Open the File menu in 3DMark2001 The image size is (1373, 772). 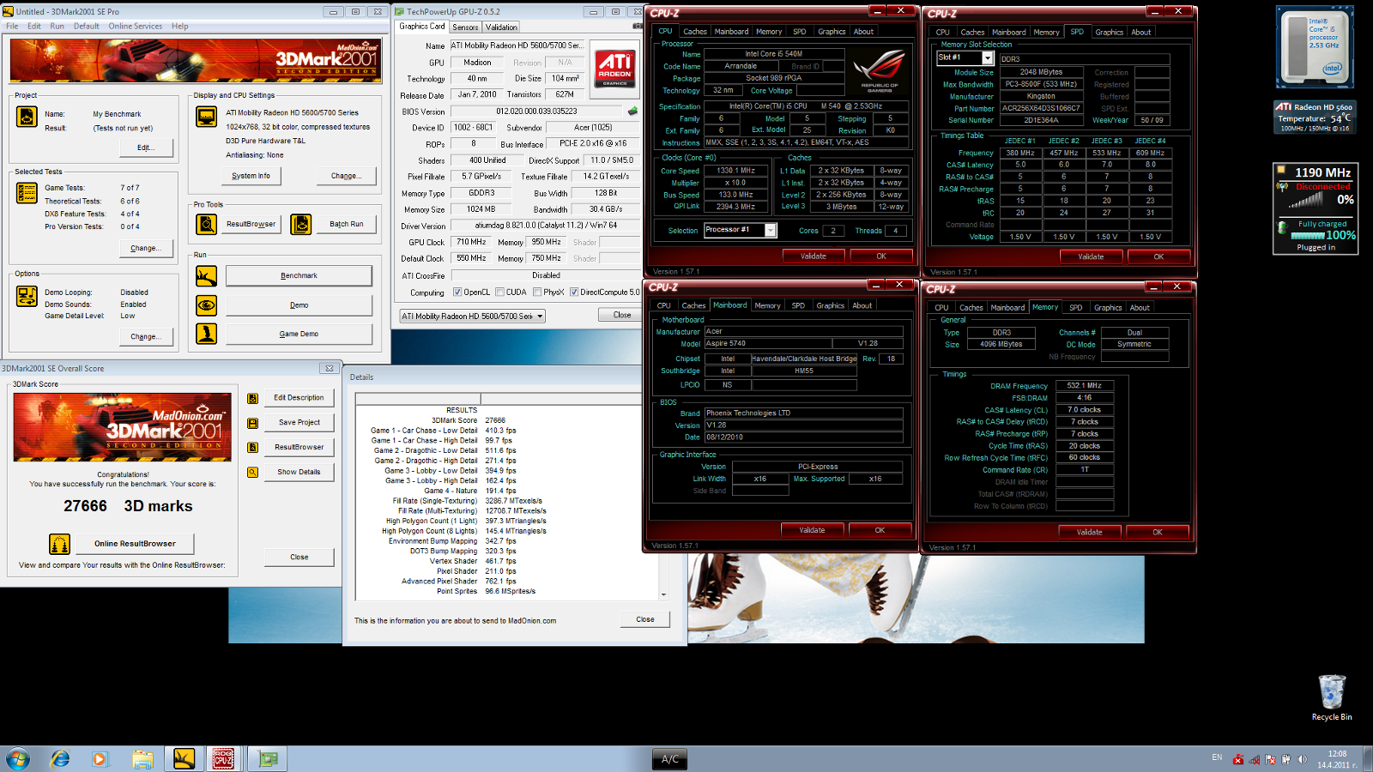point(12,27)
